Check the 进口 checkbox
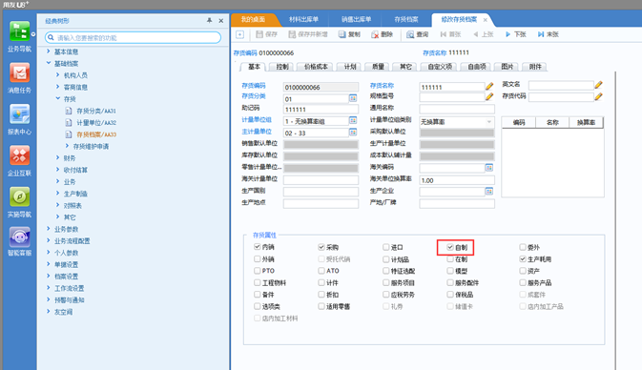The image size is (642, 370). click(386, 247)
